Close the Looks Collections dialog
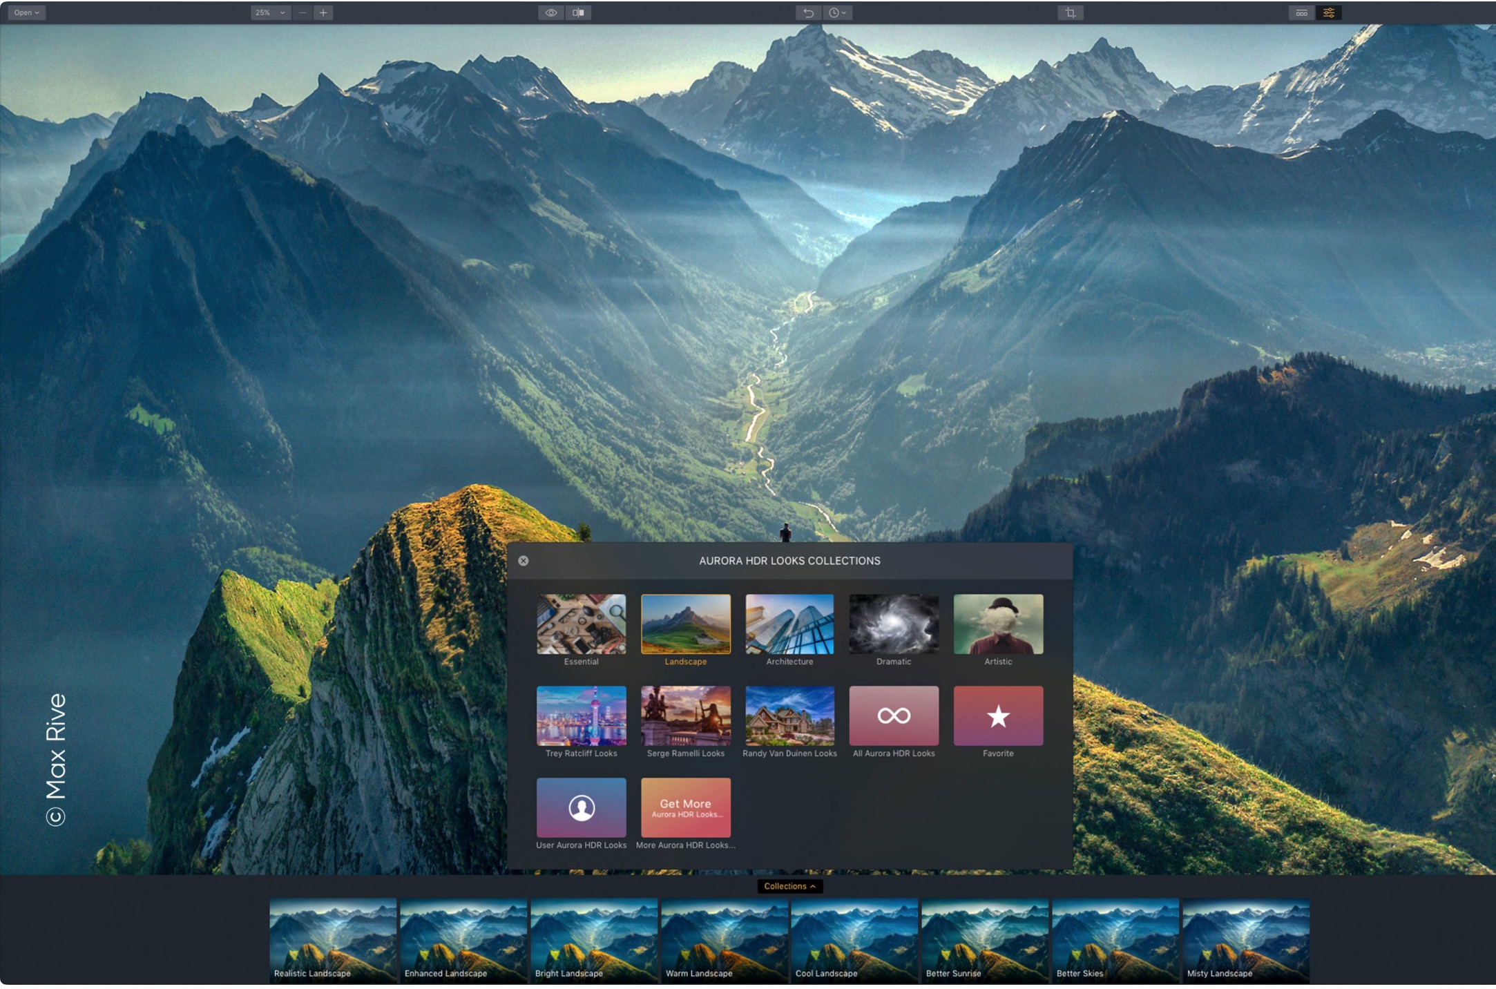The height and width of the screenshot is (989, 1496). [524, 561]
